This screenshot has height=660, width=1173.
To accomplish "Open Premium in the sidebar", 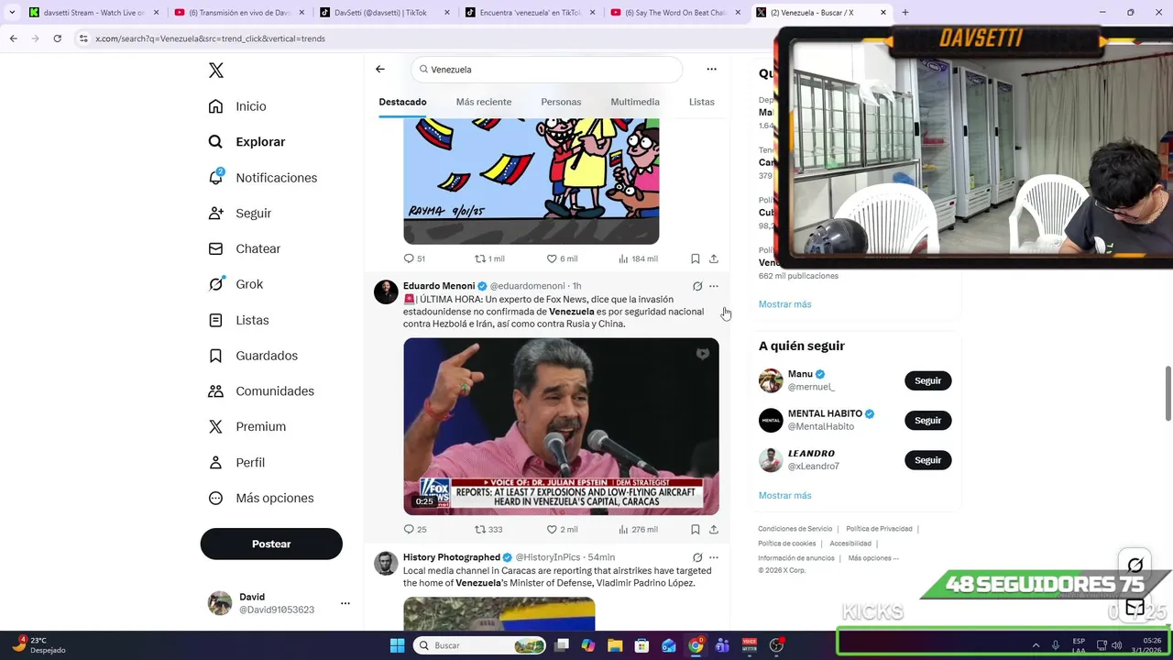I will (247, 426).
